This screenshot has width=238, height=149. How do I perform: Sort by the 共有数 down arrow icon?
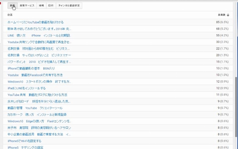(228, 15)
